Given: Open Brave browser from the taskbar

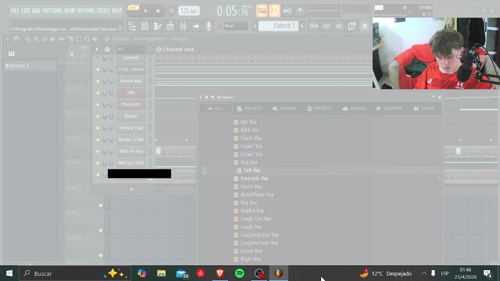Looking at the screenshot, I should coord(220,274).
